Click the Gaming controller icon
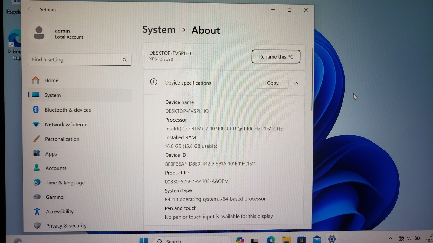This screenshot has height=243, width=433. (x=37, y=197)
